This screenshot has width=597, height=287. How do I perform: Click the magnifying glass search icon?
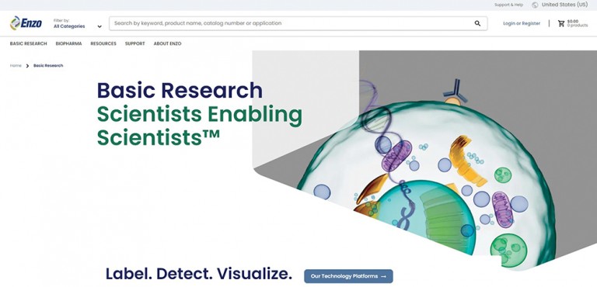(x=477, y=23)
